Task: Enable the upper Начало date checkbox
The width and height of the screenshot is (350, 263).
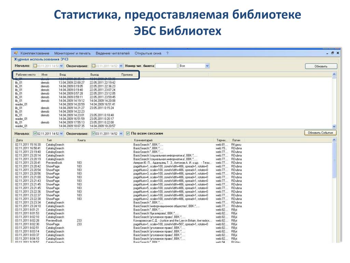Action: tap(35, 66)
